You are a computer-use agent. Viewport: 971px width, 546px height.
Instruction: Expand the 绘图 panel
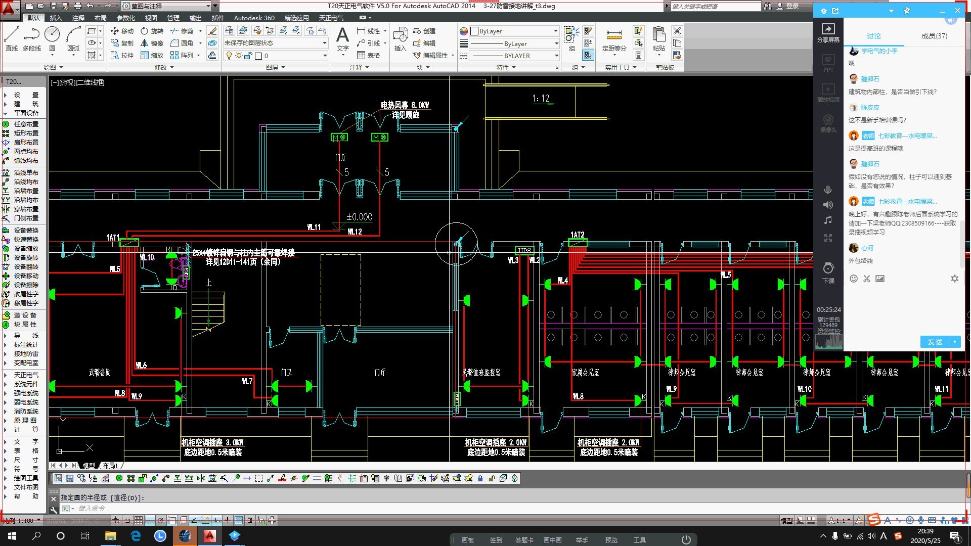(53, 67)
